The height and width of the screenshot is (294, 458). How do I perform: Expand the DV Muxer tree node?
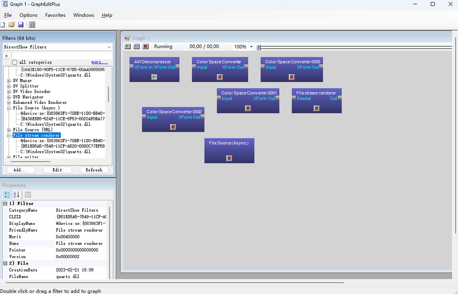tap(9, 81)
